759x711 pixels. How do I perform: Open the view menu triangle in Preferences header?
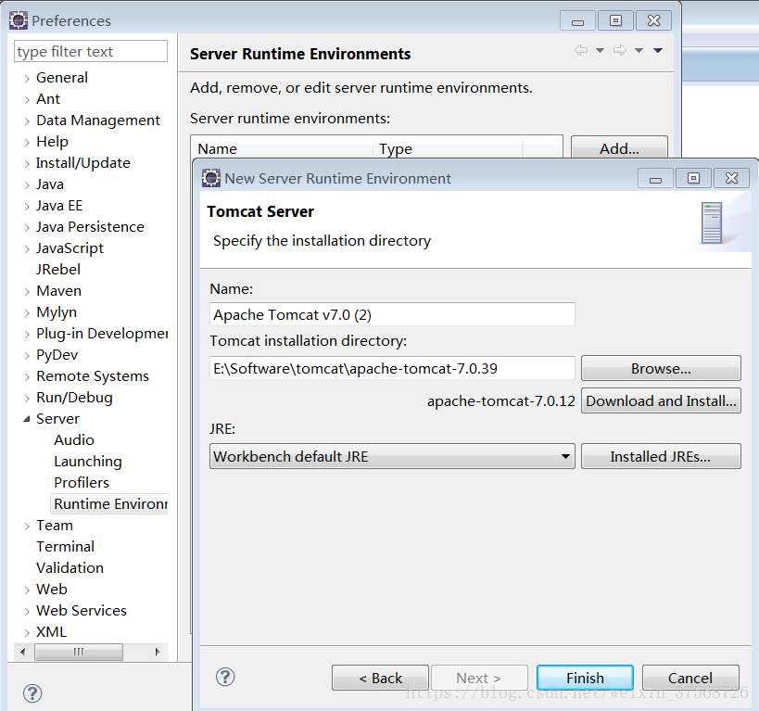[x=658, y=50]
